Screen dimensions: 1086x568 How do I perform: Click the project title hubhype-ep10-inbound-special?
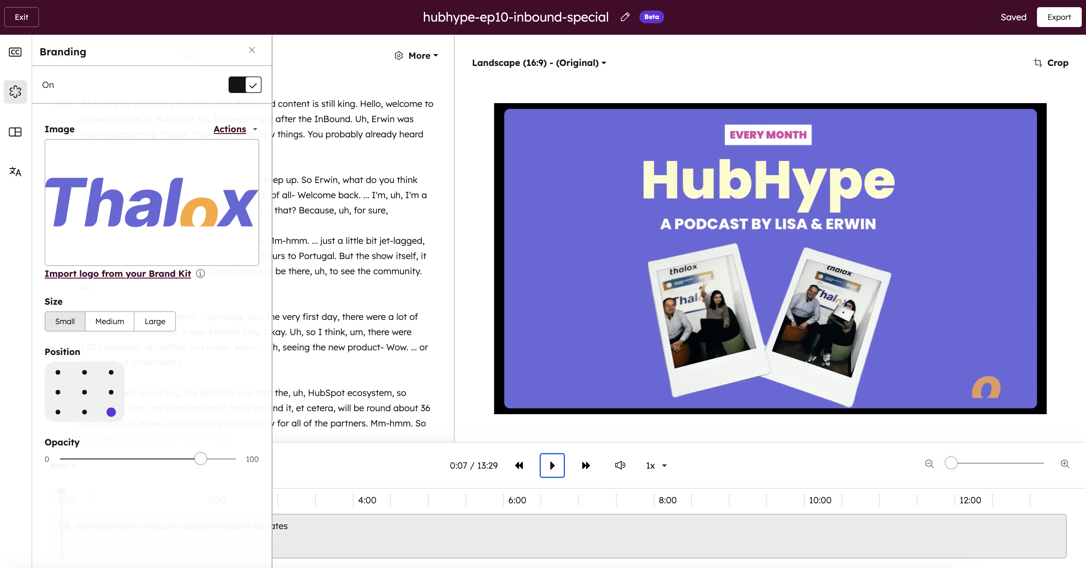(x=516, y=17)
